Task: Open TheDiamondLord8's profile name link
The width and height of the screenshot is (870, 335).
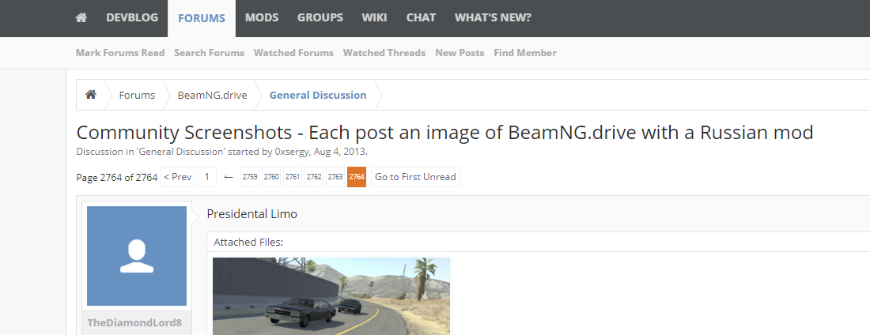Action: [134, 322]
